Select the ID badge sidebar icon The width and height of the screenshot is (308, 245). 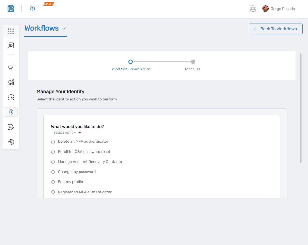click(11, 45)
